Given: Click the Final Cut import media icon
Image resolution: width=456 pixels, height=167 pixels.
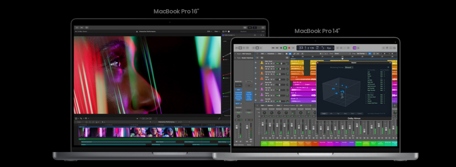Looking at the screenshot, I should pos(77,27).
